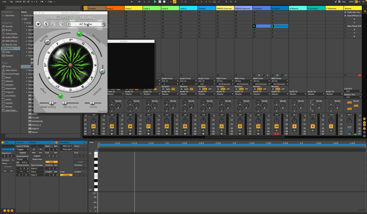This screenshot has width=367, height=214.
Task: Click the Synplant DNA helix button
Action: [x=46, y=24]
